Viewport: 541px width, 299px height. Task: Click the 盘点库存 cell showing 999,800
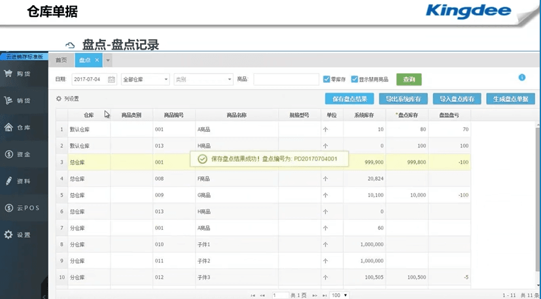(407, 163)
